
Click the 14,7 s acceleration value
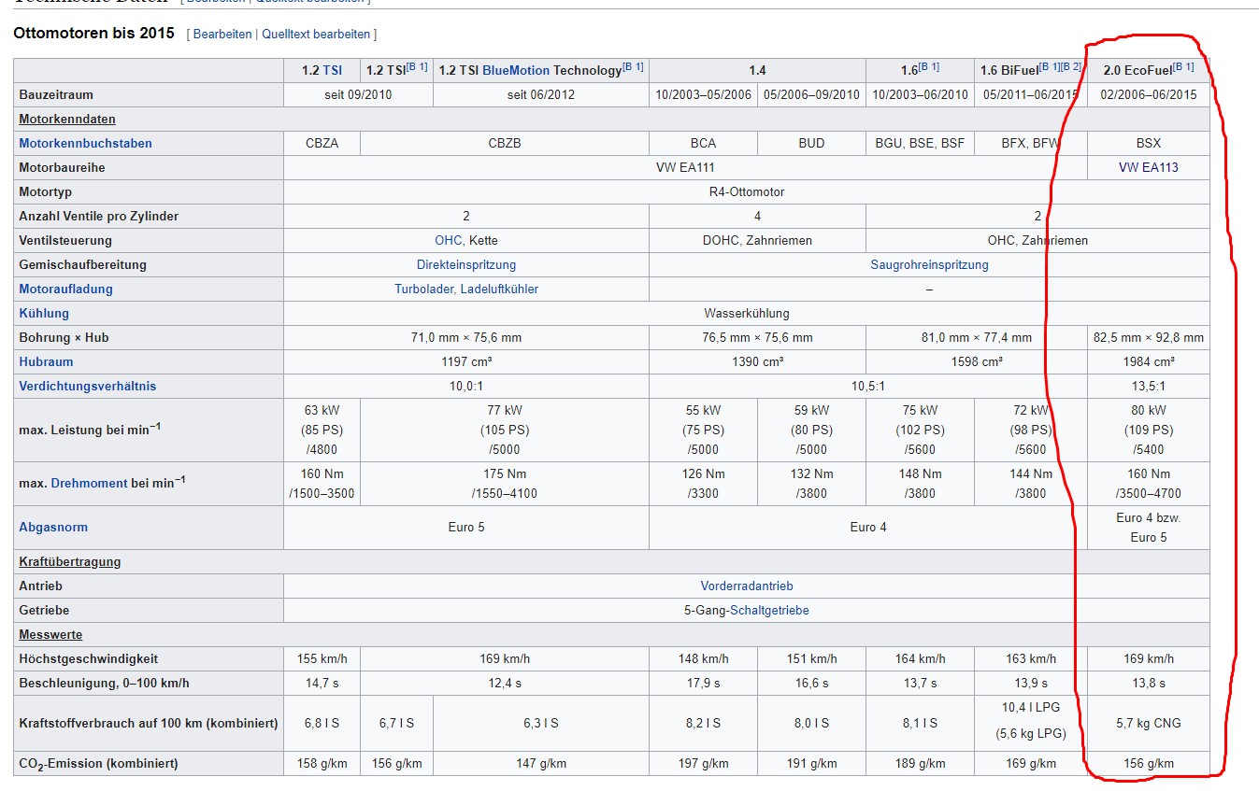tap(322, 683)
